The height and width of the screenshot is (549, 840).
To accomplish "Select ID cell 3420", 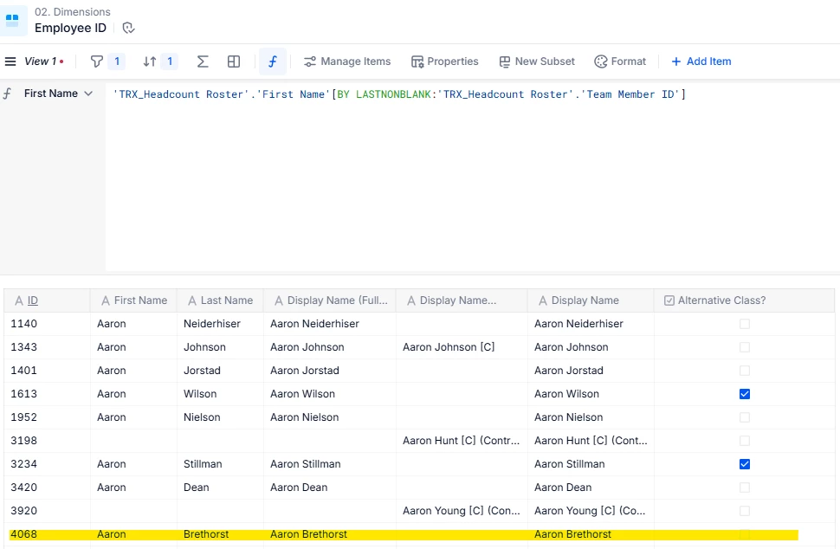I will (x=47, y=488).
